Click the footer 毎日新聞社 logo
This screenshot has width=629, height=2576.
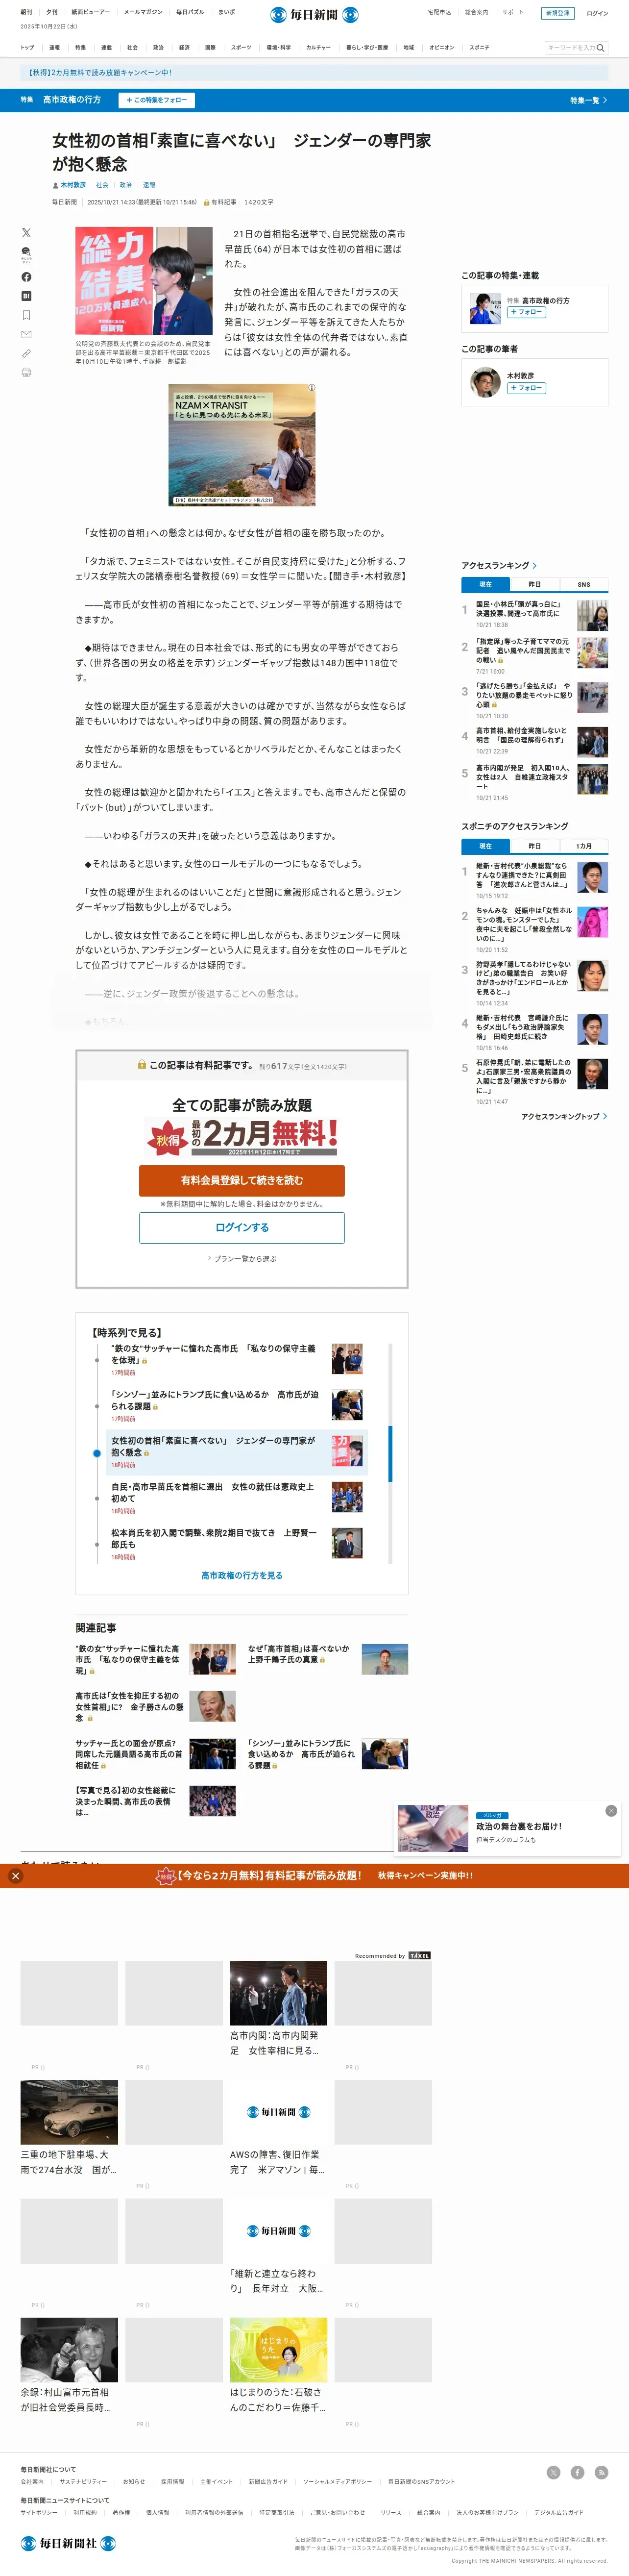pos(68,2543)
